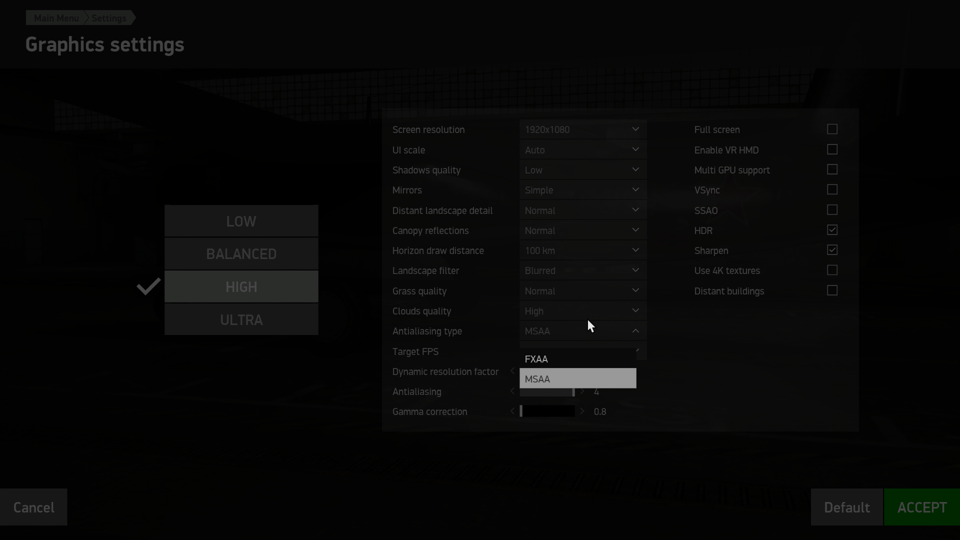Toggle the VSync checkbox
The width and height of the screenshot is (960, 540).
point(832,190)
